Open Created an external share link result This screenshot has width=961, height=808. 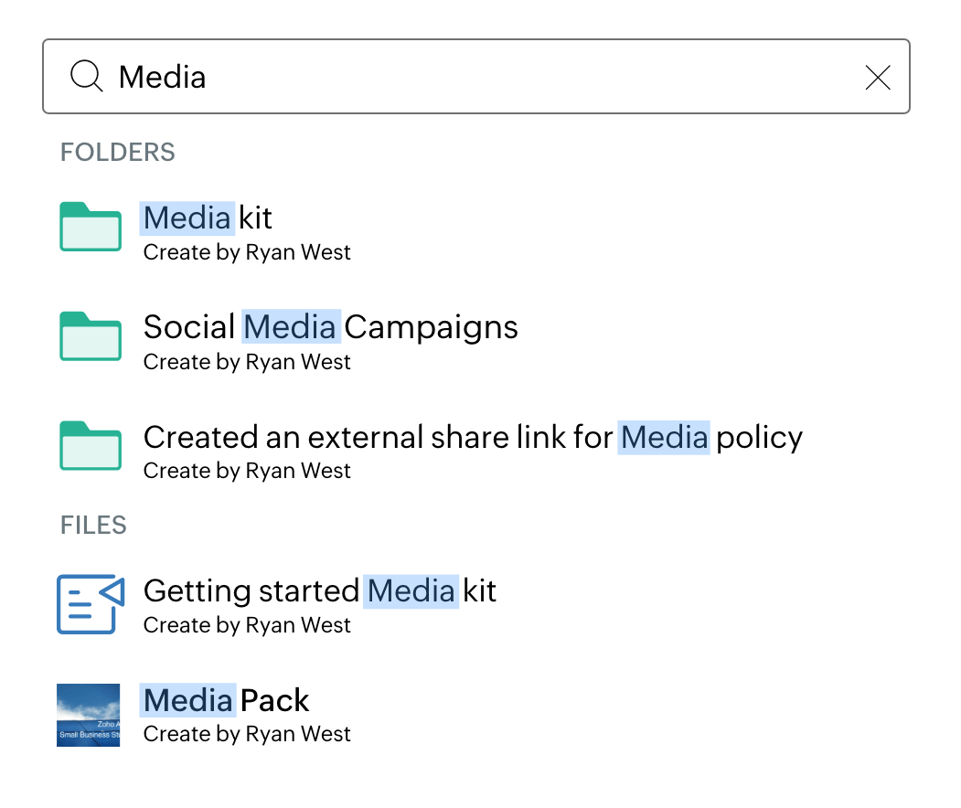point(473,437)
